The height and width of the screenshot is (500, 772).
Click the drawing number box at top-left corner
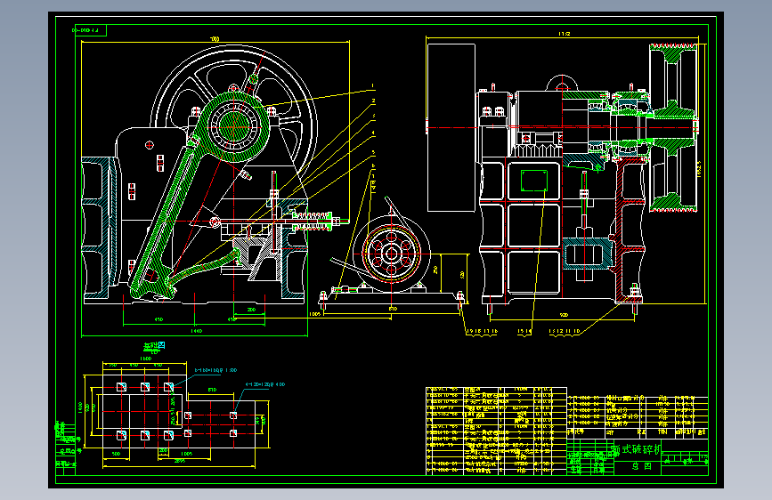coord(90,30)
